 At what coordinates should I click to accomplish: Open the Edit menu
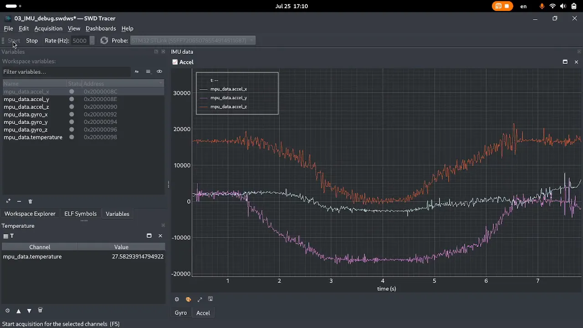[x=24, y=28]
